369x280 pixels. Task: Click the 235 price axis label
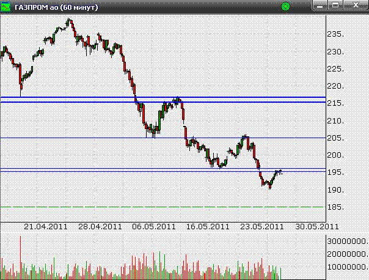[x=335, y=34]
